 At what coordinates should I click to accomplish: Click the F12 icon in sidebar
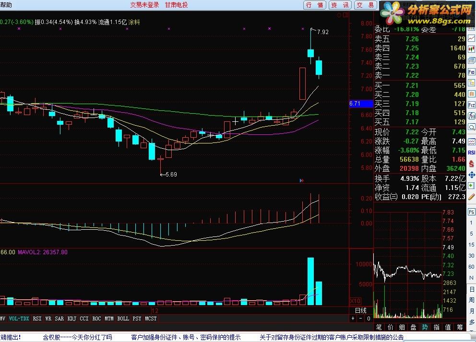point(472,105)
